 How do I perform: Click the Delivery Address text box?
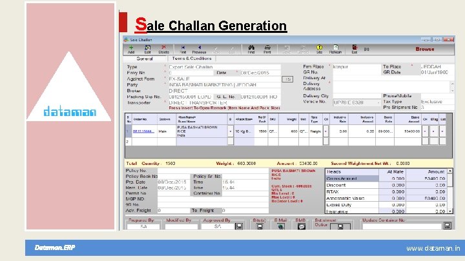[391, 87]
